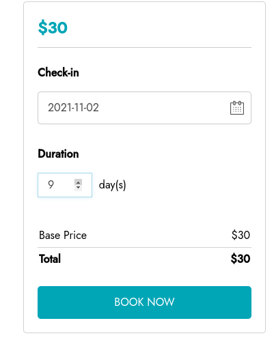Click the check-in date field showing 2021-11-02
Image resolution: width=274 pixels, height=338 pixels.
point(144,108)
